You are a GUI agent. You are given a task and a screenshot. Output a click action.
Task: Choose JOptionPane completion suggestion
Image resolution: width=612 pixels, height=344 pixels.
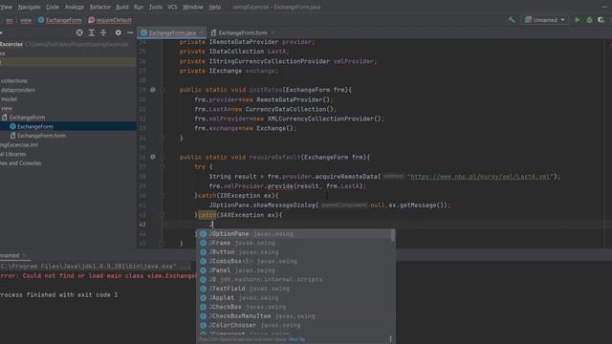pyautogui.click(x=295, y=233)
